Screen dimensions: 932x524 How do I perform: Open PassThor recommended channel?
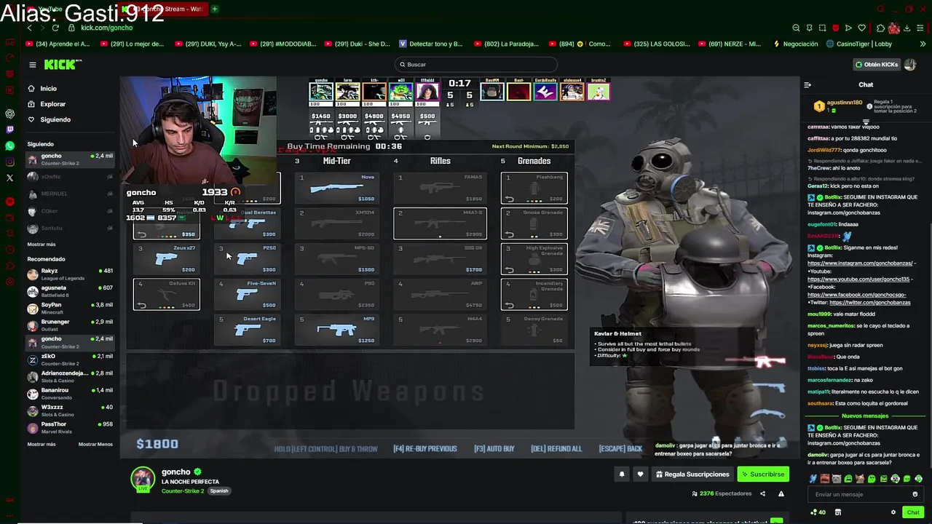click(70, 428)
